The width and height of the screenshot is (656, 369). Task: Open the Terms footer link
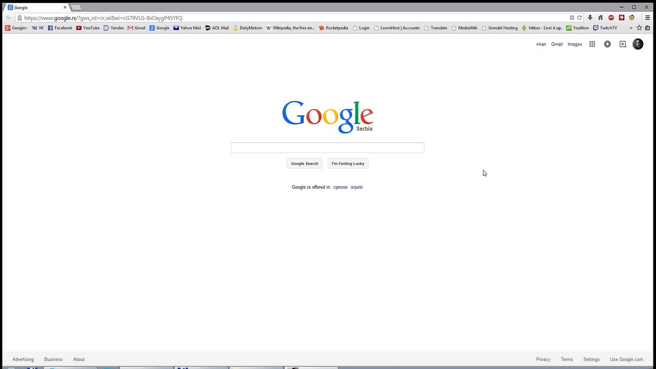566,359
